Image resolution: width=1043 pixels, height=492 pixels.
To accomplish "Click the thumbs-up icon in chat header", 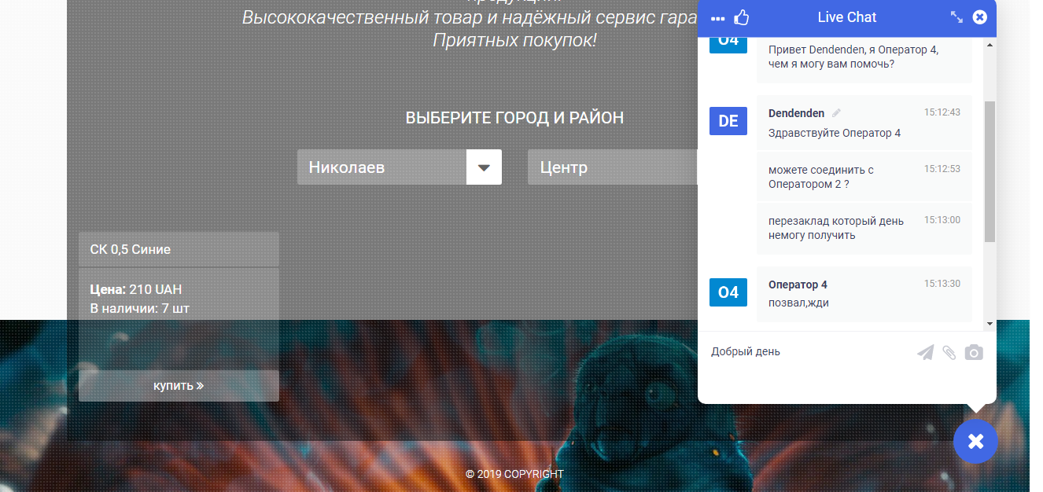I will tap(741, 17).
